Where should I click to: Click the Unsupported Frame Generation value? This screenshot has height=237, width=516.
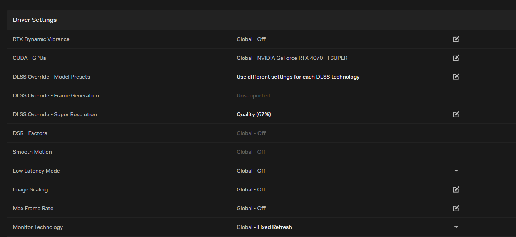tap(253, 95)
